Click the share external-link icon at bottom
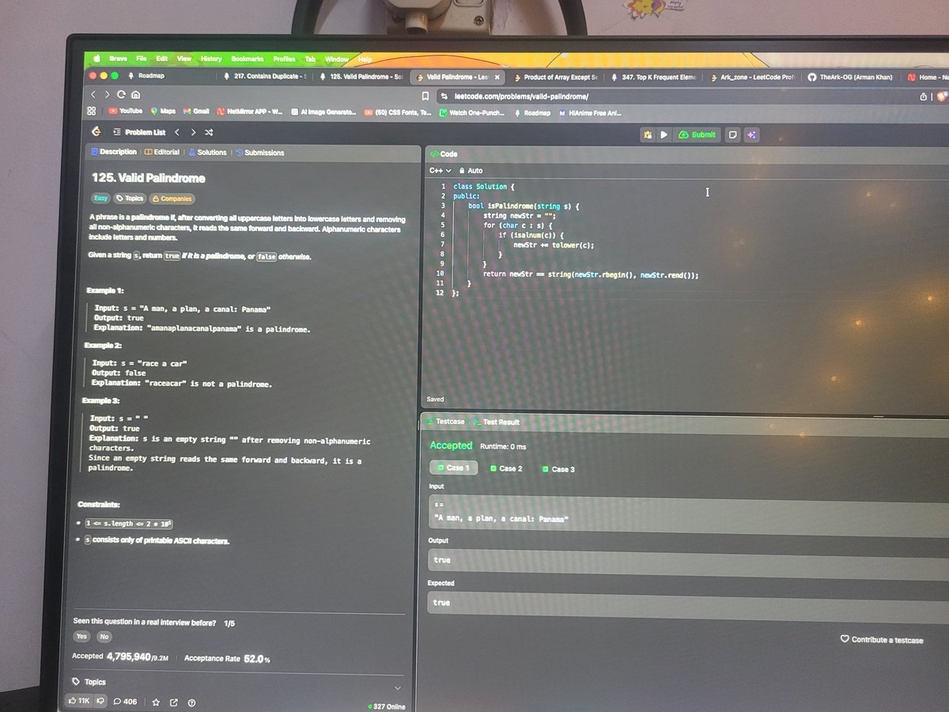 [x=174, y=703]
